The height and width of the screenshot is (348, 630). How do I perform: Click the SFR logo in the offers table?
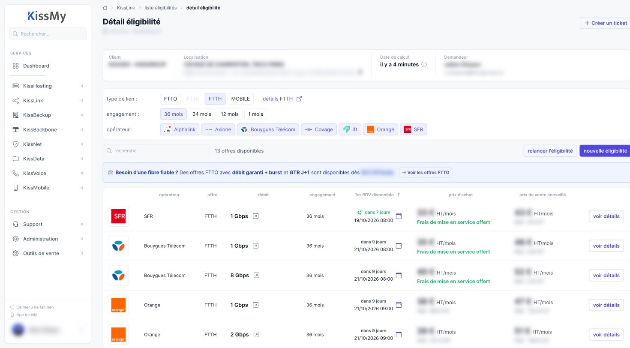tap(118, 216)
